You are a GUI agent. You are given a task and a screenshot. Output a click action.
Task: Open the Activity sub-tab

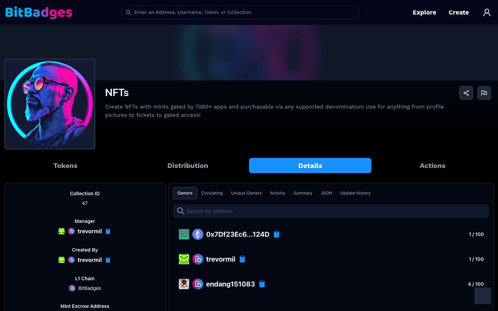pos(278,193)
